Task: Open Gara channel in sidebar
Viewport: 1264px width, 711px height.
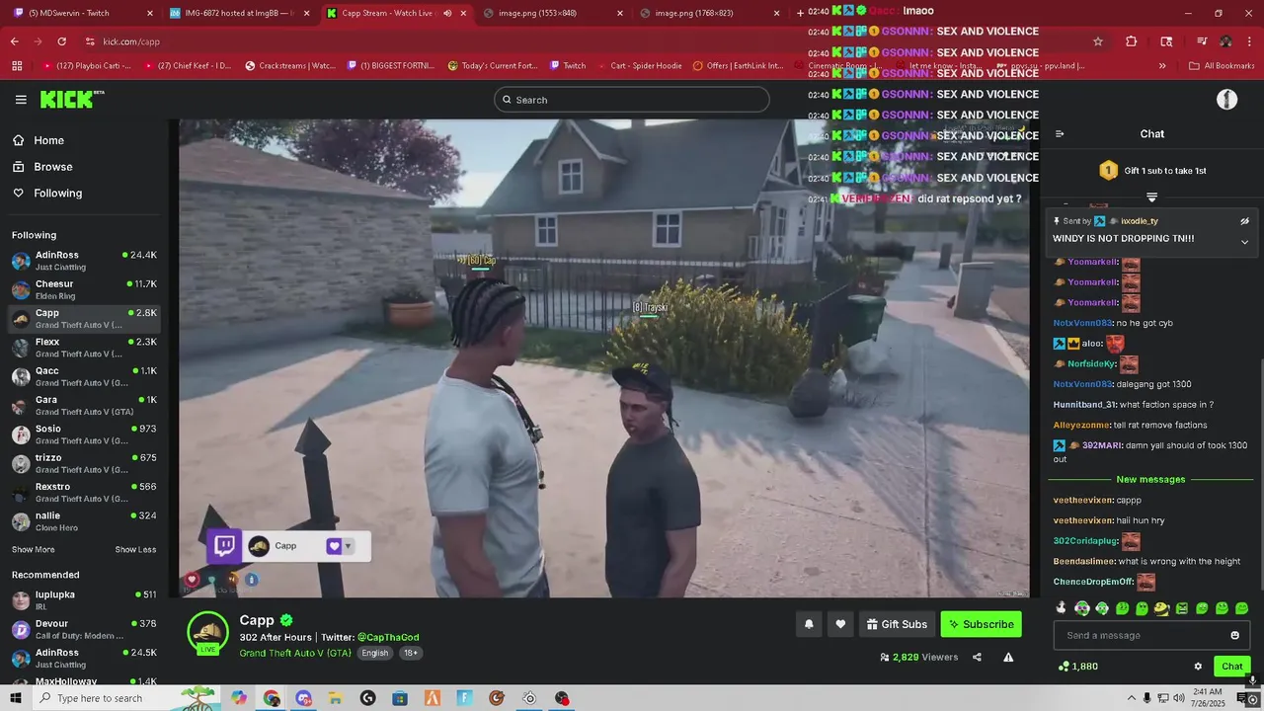Action: coord(84,405)
